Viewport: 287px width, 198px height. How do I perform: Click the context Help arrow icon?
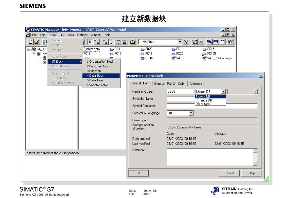[230, 42]
